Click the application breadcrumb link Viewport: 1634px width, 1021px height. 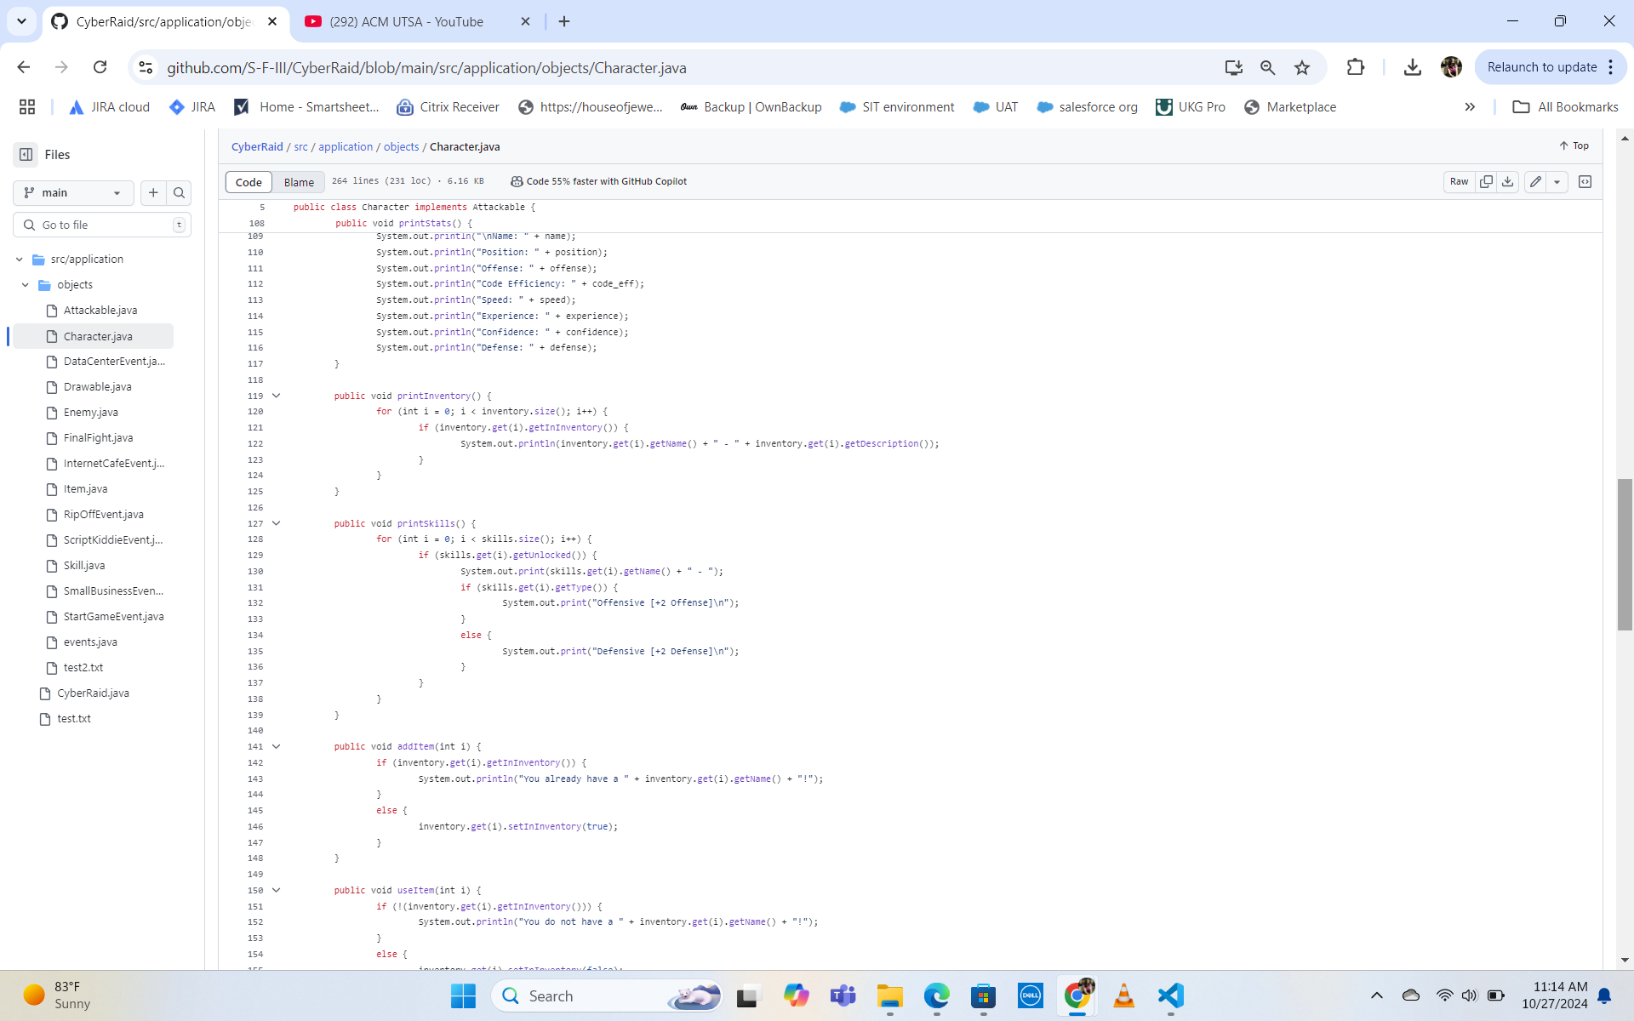pyautogui.click(x=346, y=146)
